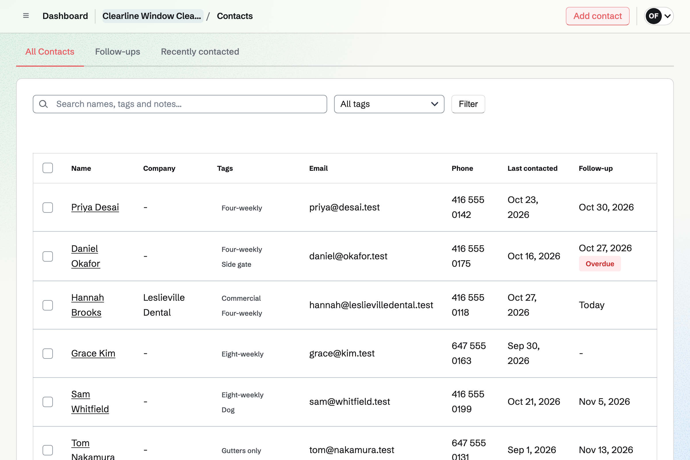Open the hamburger menu icon
Screen dimensions: 690x460
point(26,16)
